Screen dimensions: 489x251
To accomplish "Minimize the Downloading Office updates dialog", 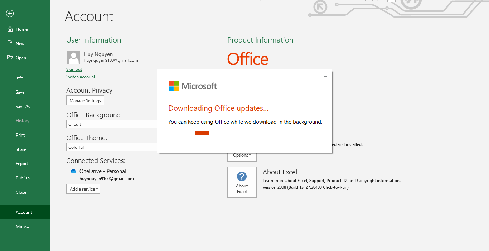I will pyautogui.click(x=325, y=77).
